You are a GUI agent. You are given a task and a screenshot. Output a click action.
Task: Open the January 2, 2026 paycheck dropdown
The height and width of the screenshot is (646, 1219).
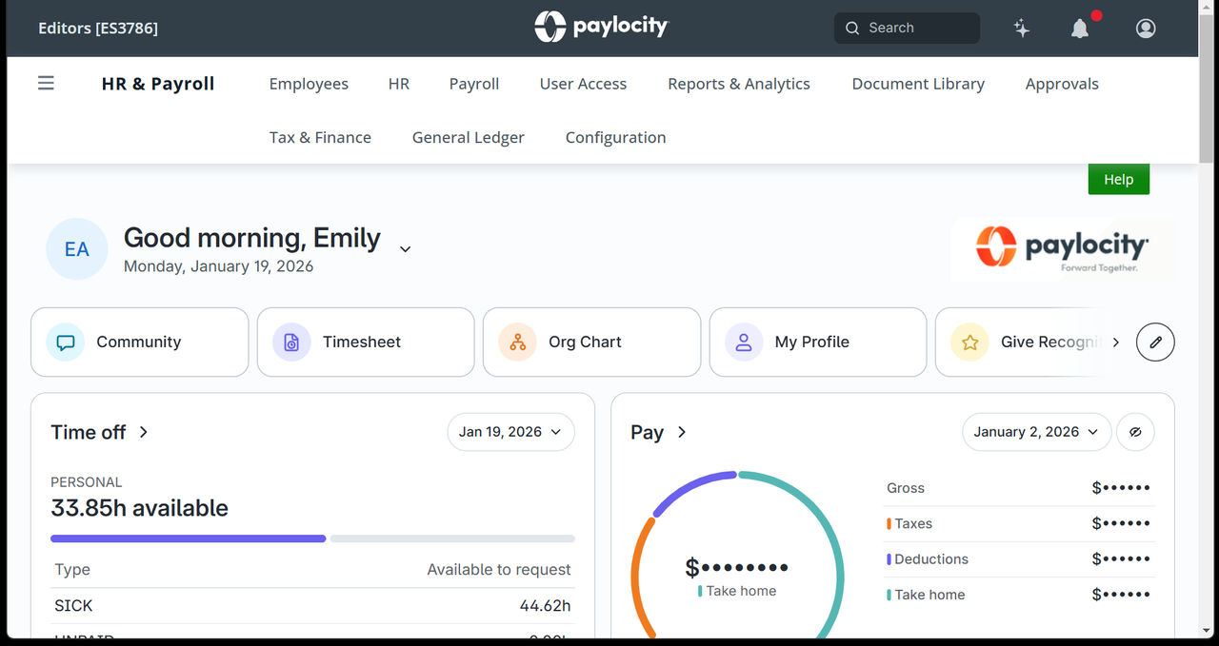coord(1036,432)
